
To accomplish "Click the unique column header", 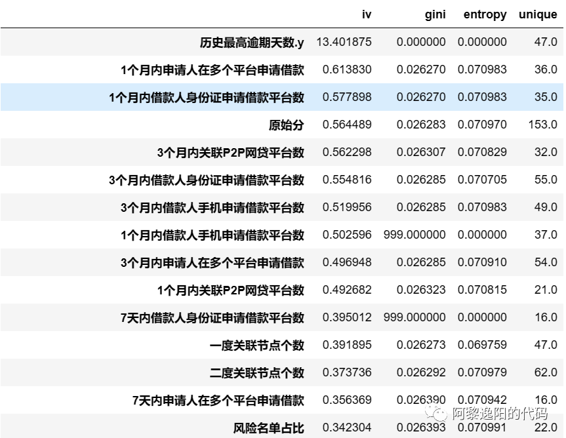I will (538, 14).
